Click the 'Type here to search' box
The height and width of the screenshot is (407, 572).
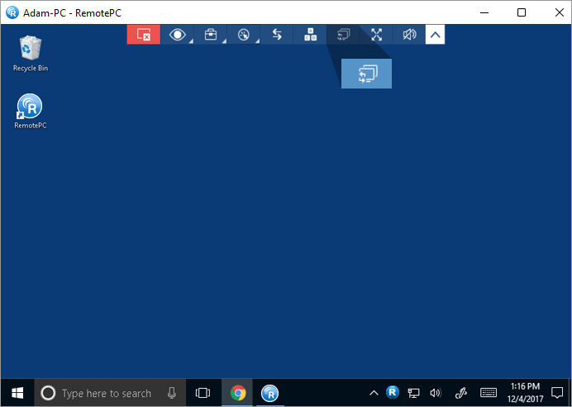click(x=106, y=394)
